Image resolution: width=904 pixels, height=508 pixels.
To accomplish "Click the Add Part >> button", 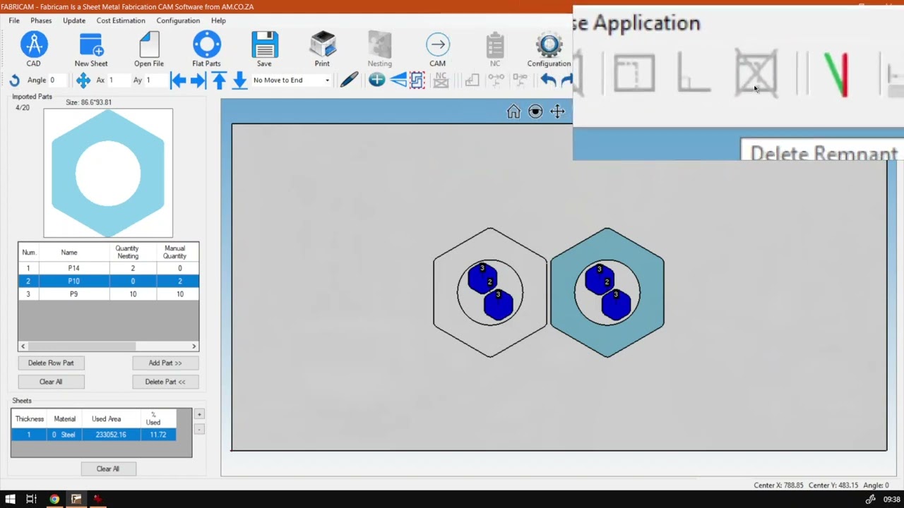I will (x=165, y=363).
